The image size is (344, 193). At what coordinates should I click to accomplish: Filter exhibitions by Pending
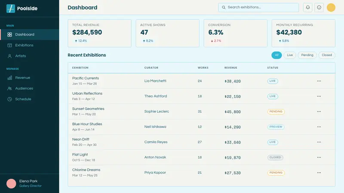point(307,55)
